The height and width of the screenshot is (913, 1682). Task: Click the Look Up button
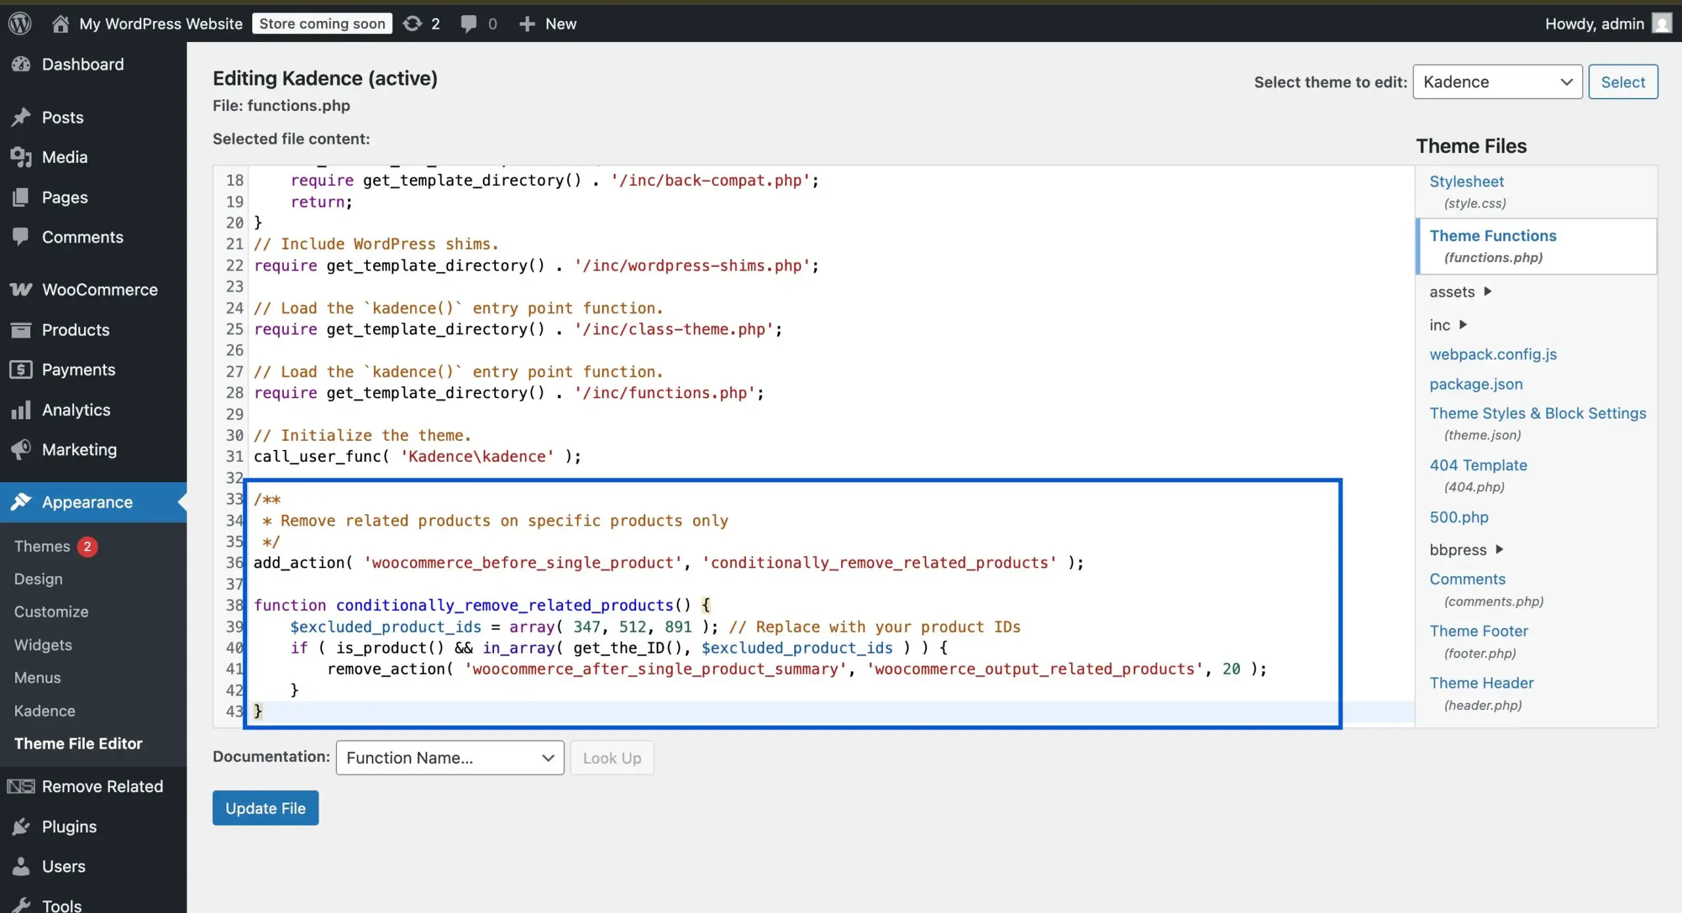click(612, 757)
